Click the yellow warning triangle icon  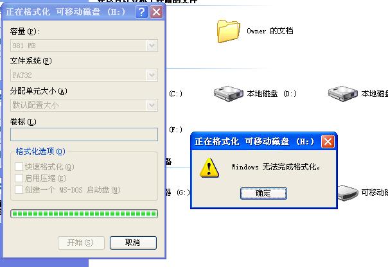(x=209, y=168)
